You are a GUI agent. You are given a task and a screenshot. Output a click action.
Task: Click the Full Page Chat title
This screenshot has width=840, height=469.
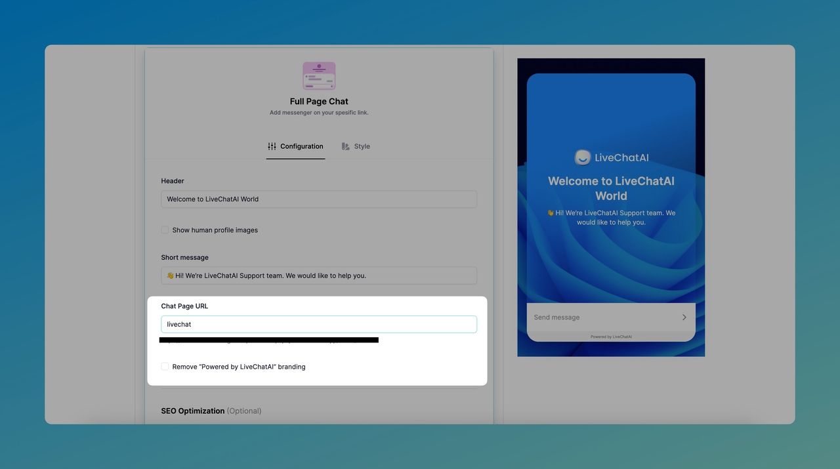point(319,101)
